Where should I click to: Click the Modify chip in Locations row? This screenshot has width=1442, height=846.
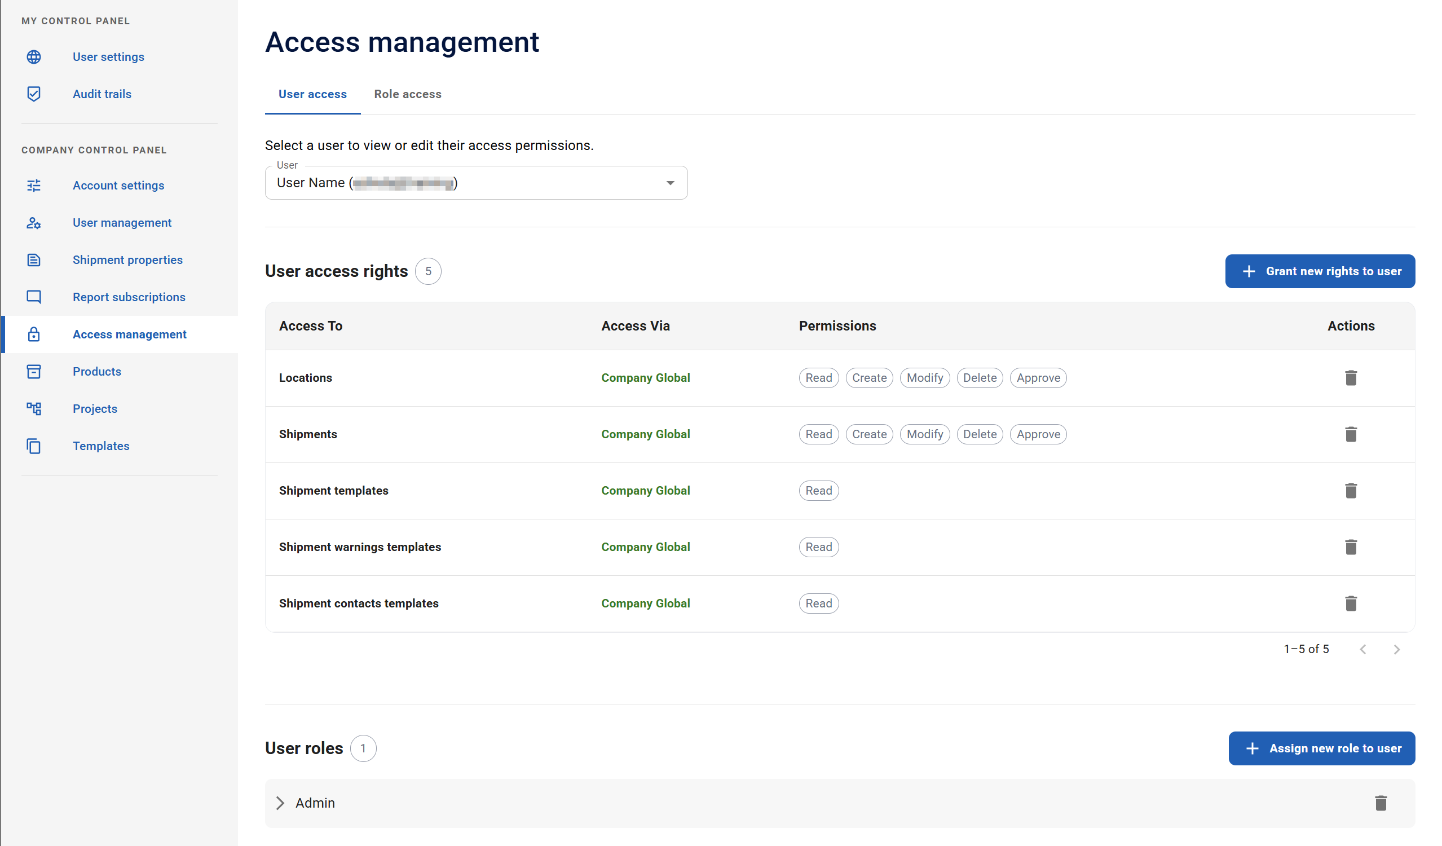[x=925, y=378]
